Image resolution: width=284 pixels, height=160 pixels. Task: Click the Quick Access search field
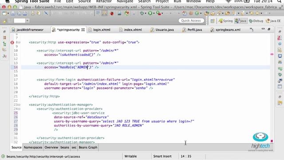pyautogui.click(x=191, y=21)
